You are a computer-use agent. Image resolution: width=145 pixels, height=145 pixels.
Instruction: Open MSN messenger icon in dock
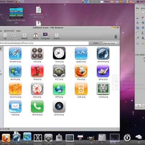[27, 137]
